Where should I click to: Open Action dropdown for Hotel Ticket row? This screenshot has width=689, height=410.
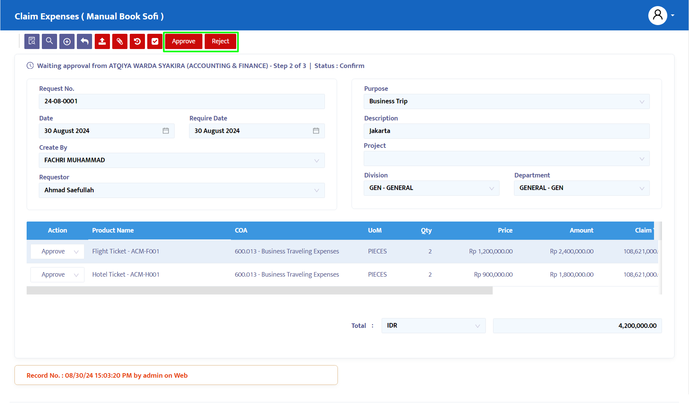tap(57, 275)
